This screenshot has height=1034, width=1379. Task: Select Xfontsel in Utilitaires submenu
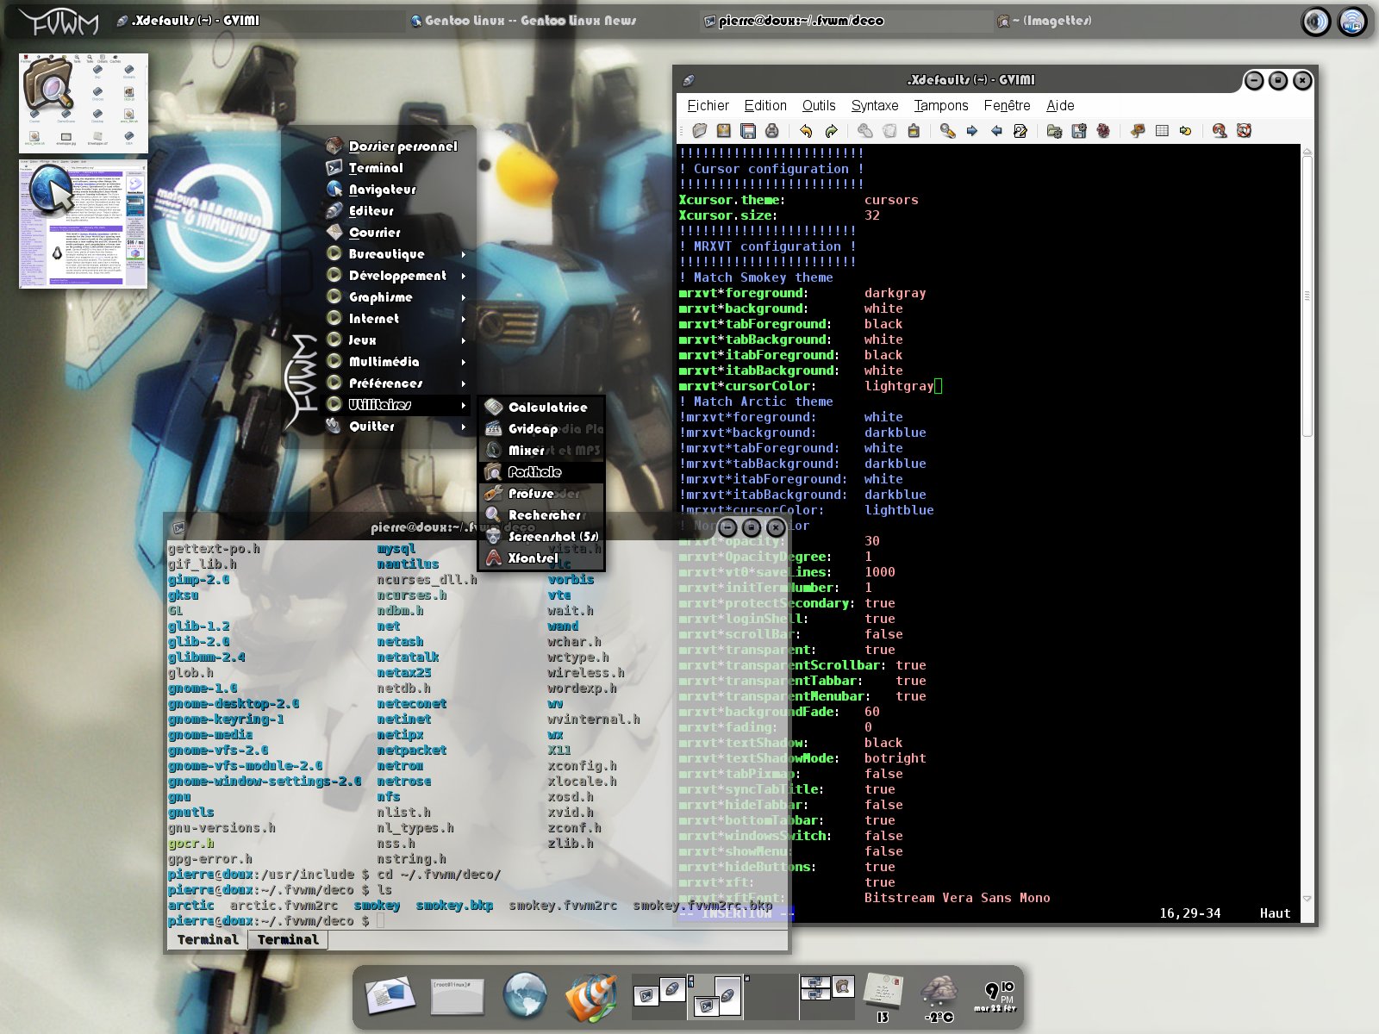point(542,558)
